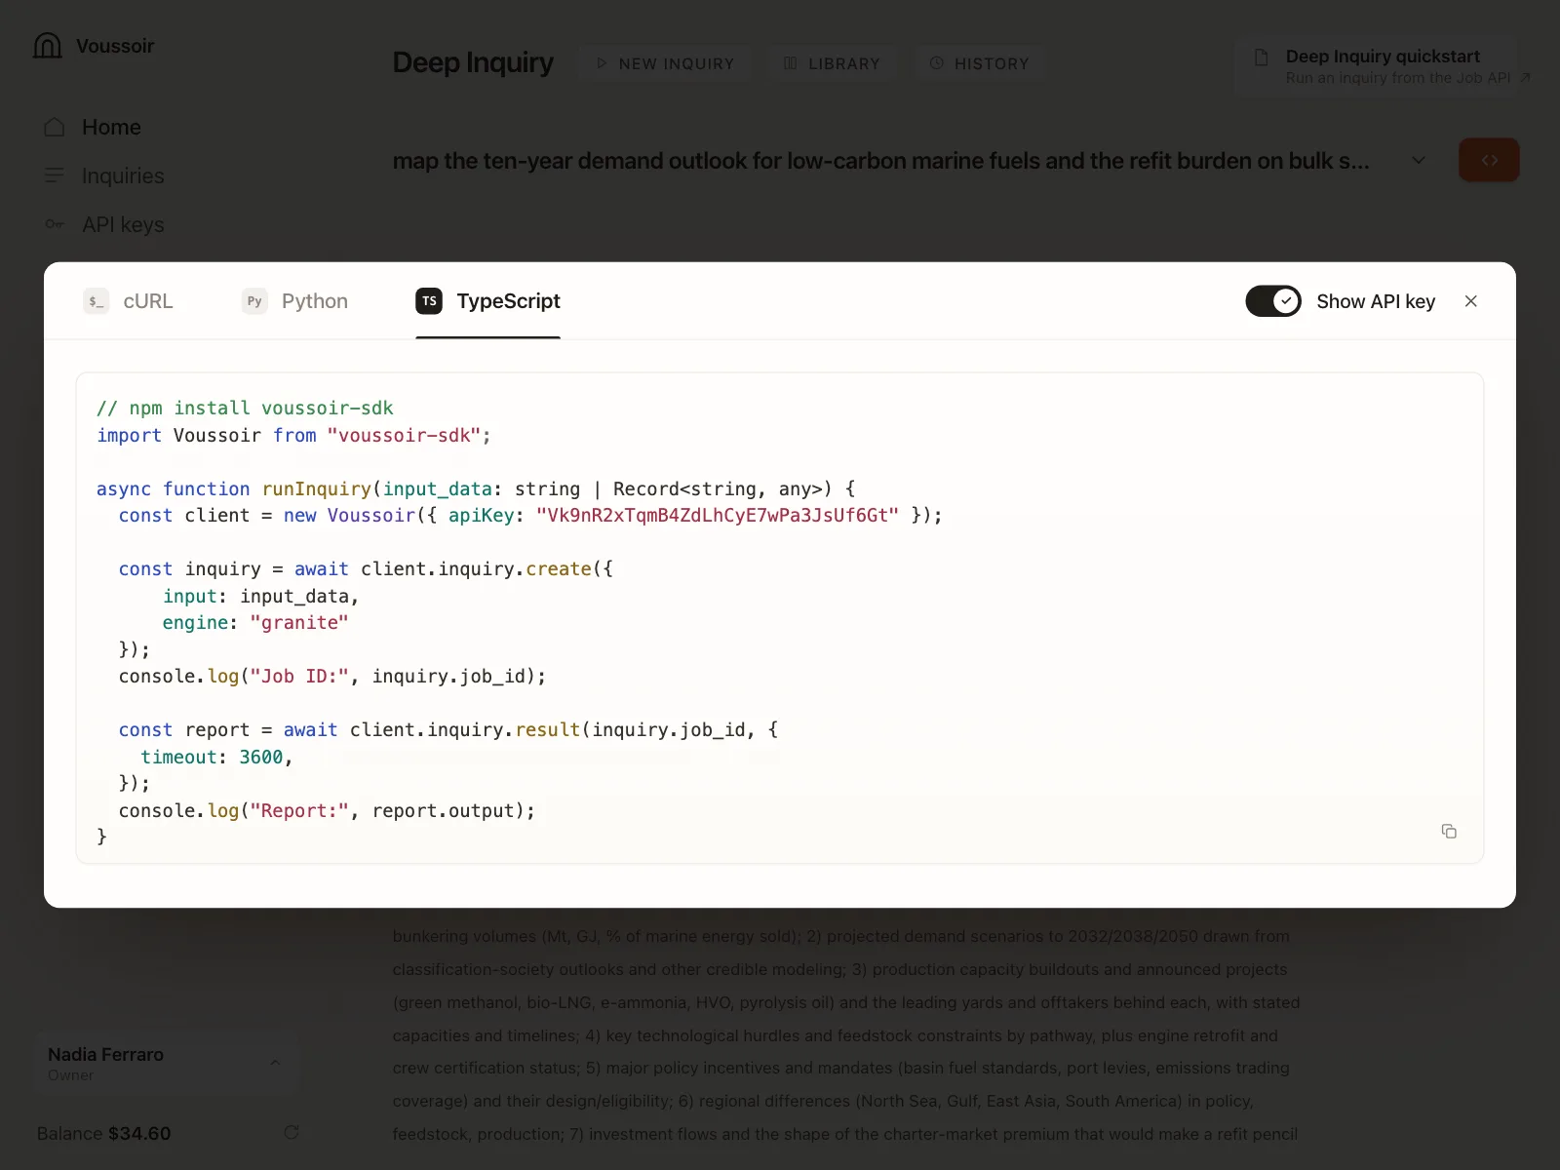Click the Voussoir arch logo icon
This screenshot has height=1170, width=1560.
tap(48, 46)
